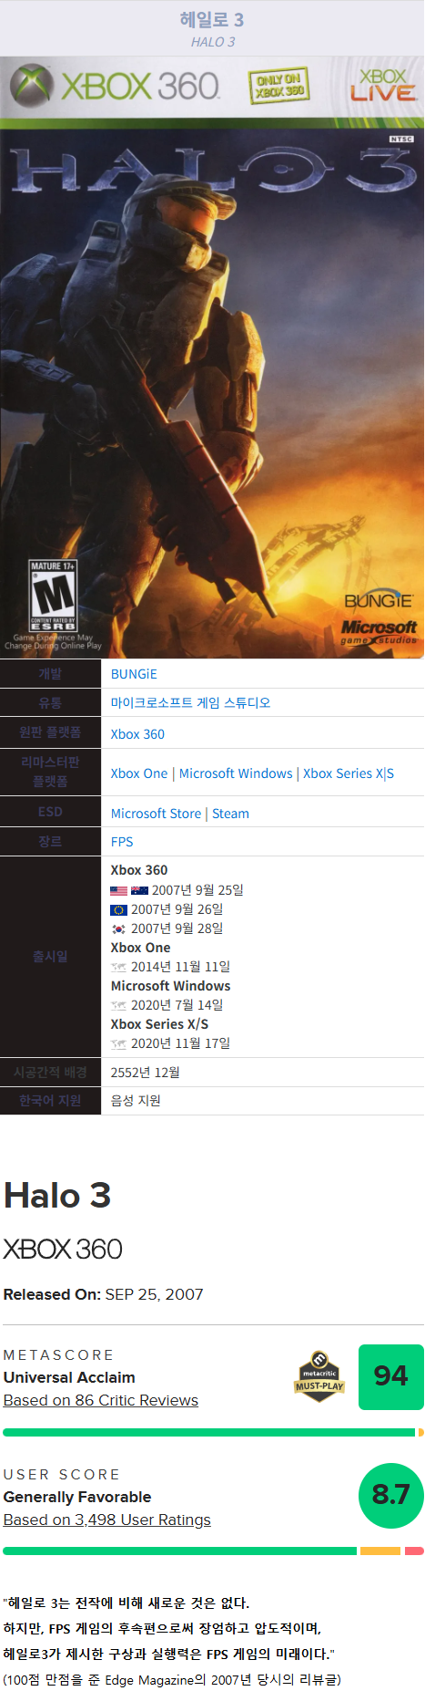The image size is (425, 1691).
Task: Click the world map icon beside 2020년 7월 14일
Action: point(118,1005)
